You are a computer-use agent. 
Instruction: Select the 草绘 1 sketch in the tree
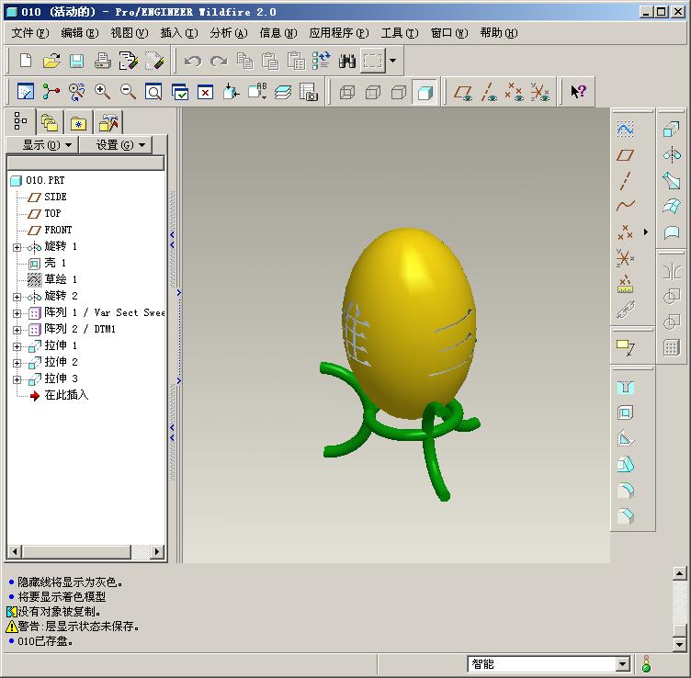pyautogui.click(x=61, y=279)
